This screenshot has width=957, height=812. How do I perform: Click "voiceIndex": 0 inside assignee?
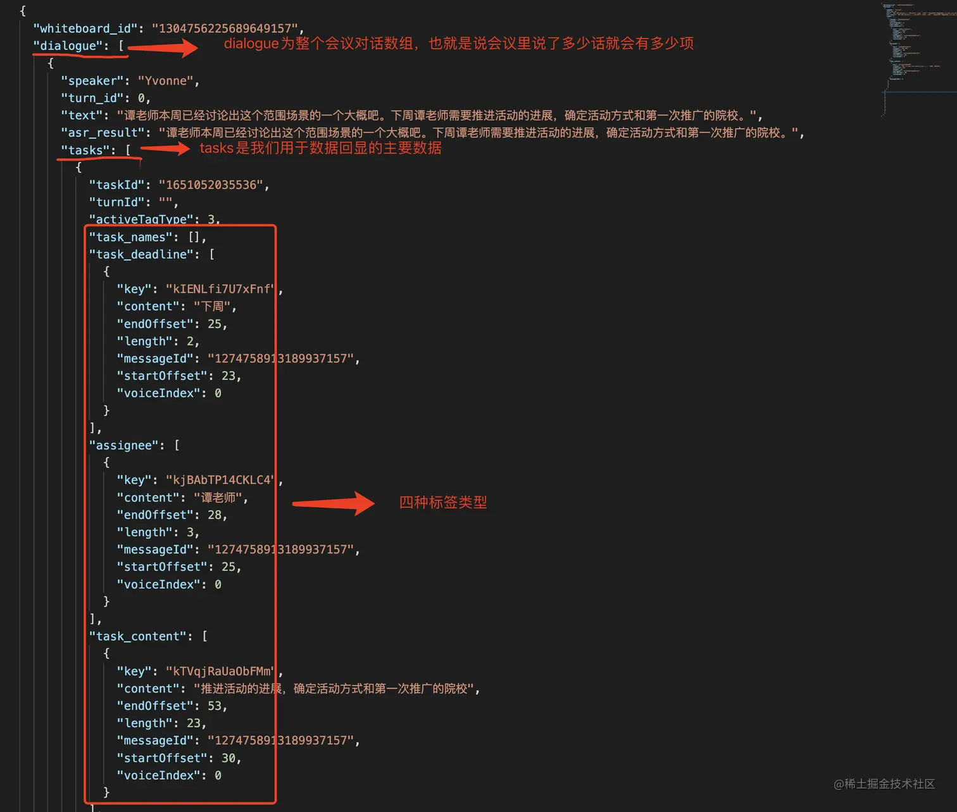169,584
